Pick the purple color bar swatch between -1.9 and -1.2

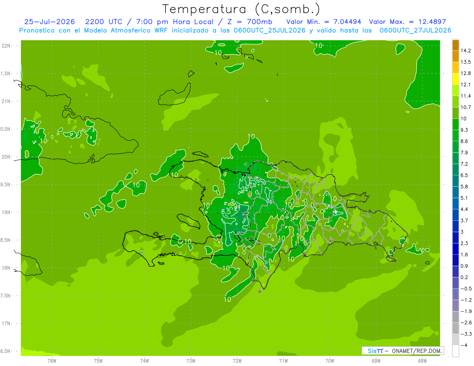[455, 306]
